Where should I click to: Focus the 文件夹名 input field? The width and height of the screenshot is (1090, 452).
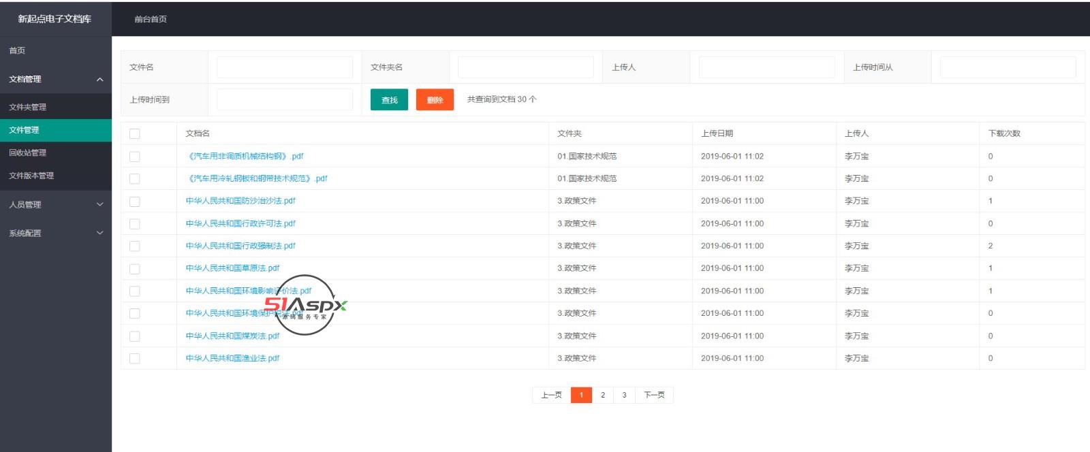526,67
